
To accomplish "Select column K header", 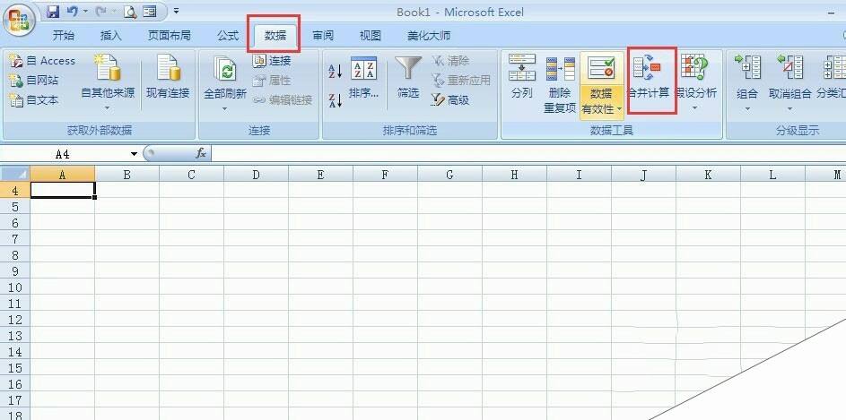I will 708,175.
